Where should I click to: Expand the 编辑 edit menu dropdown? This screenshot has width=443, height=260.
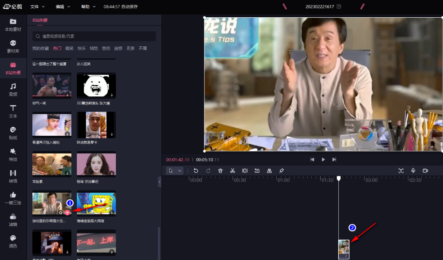(62, 7)
